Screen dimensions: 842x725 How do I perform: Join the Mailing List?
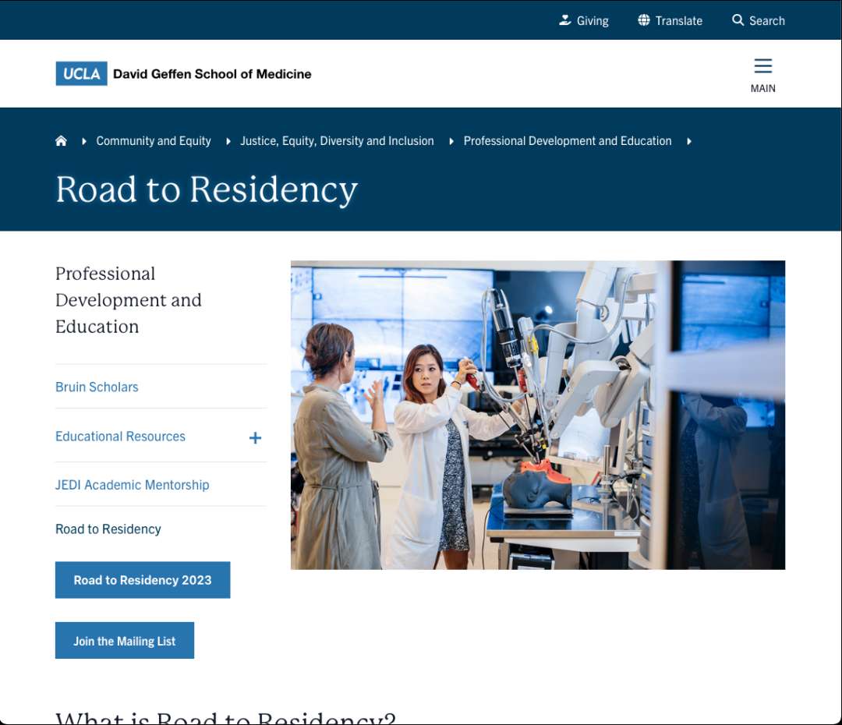click(x=124, y=640)
